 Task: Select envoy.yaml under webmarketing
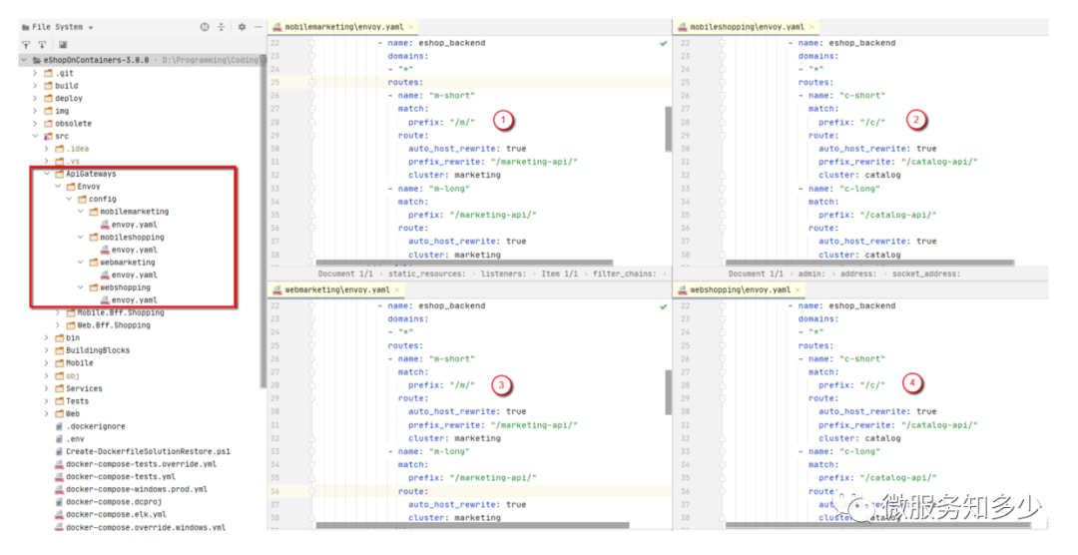click(134, 276)
